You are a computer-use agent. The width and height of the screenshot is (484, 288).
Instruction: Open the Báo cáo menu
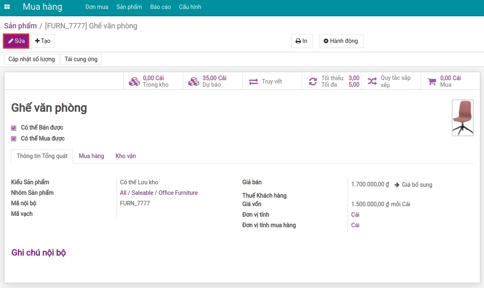click(x=160, y=7)
